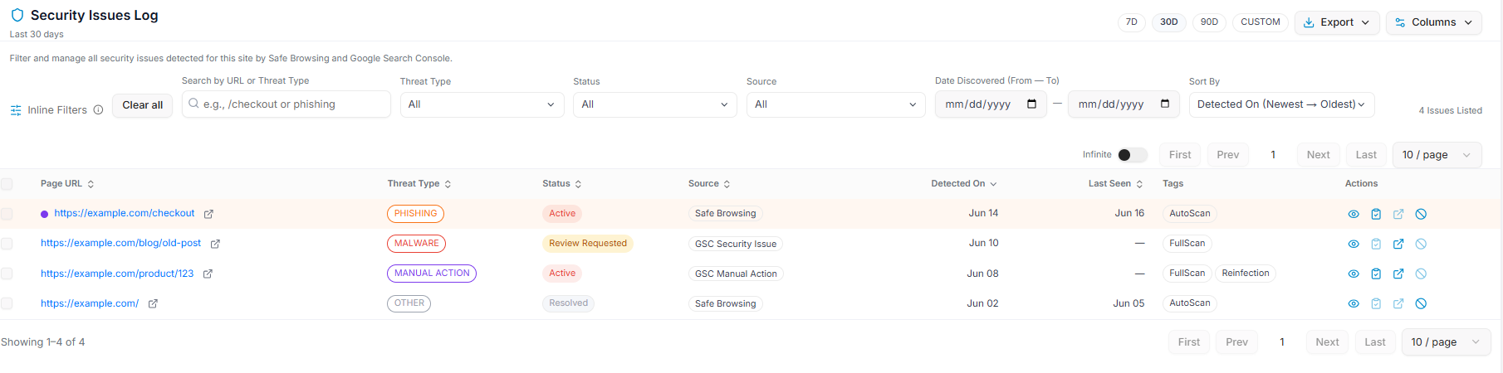
Task: Open the https://example.com/ link
Action: pos(90,303)
